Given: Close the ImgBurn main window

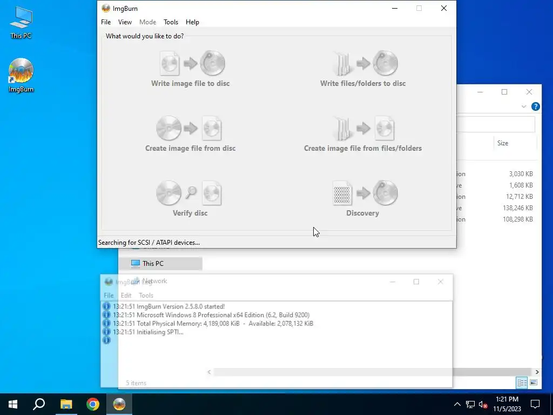Looking at the screenshot, I should (444, 8).
